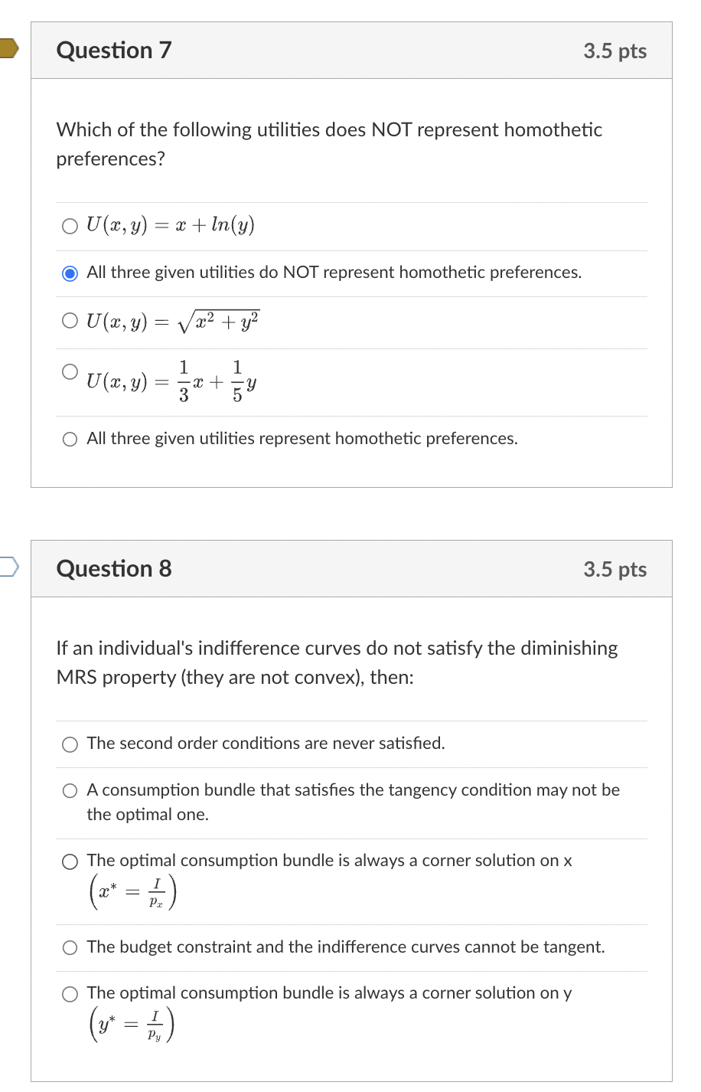Choose the square root utility option in Question 7
The image size is (701, 1092).
70,320
